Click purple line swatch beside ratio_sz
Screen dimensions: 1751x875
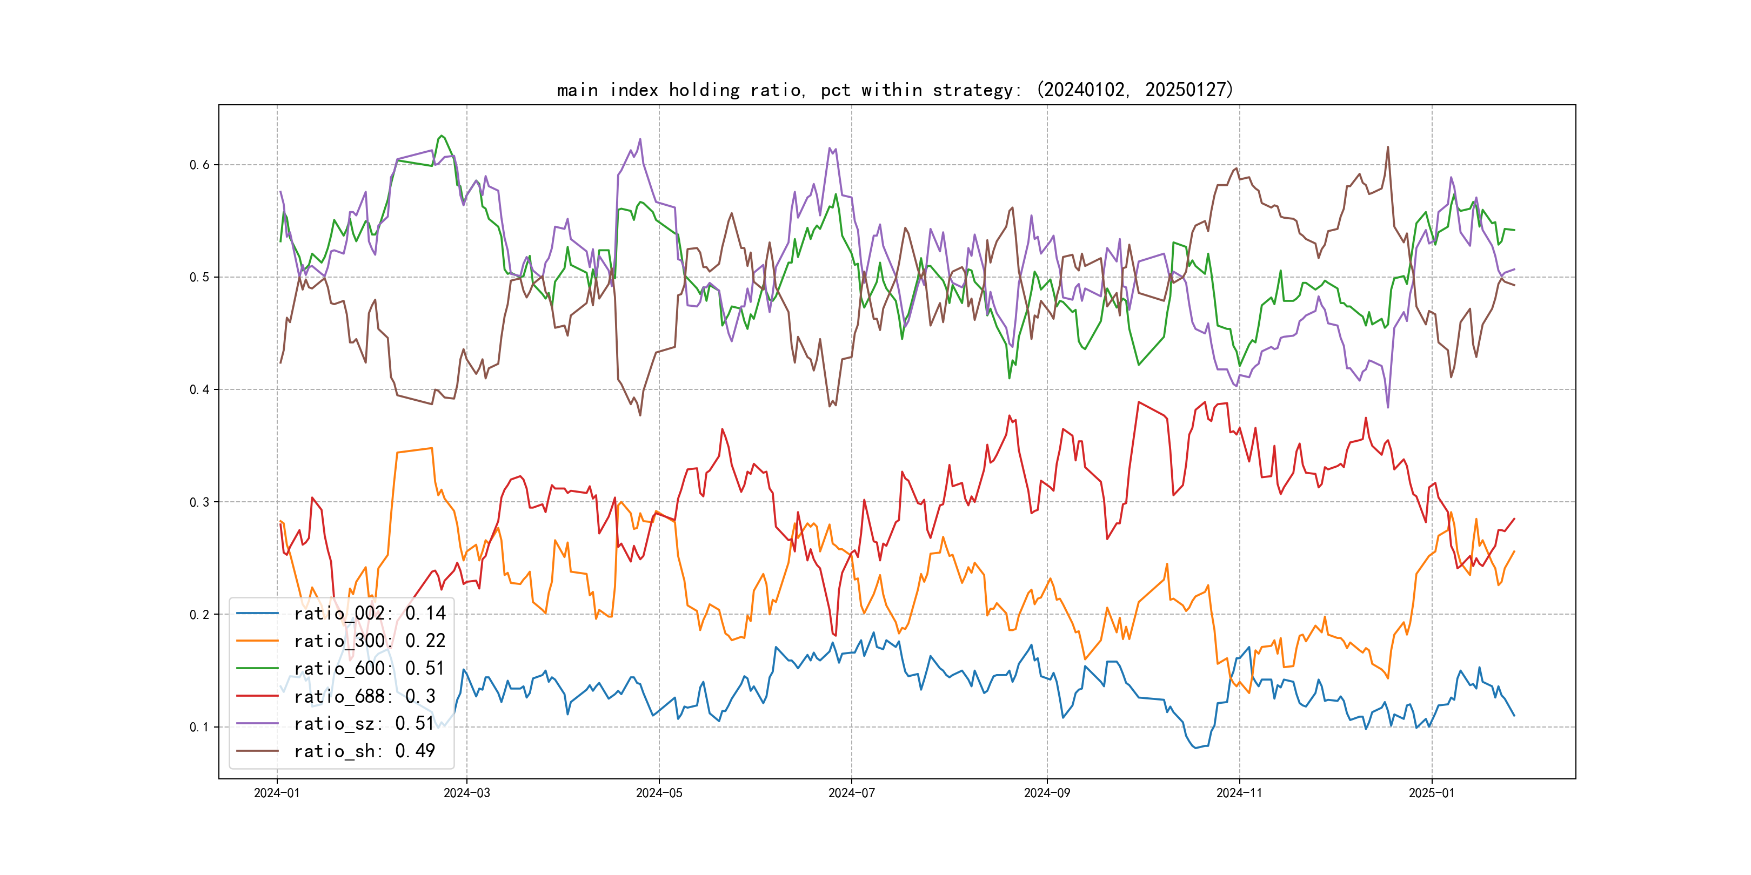click(258, 724)
